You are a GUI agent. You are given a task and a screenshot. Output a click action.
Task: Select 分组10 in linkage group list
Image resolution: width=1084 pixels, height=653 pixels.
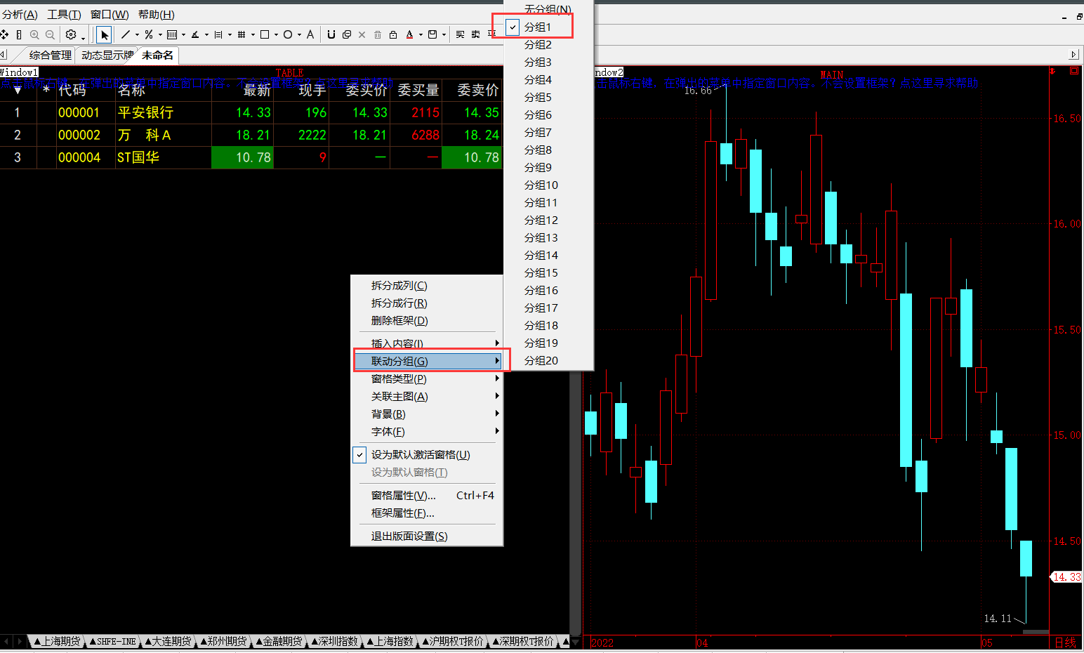549,185
